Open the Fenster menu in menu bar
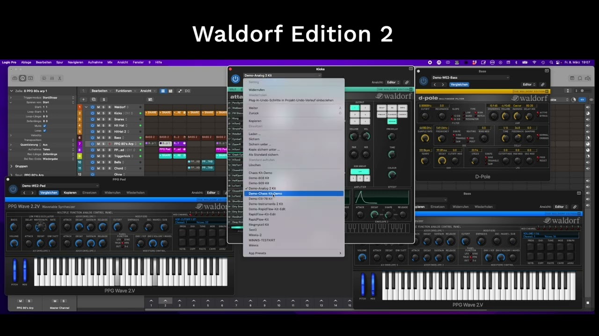The width and height of the screenshot is (599, 336). (x=138, y=62)
